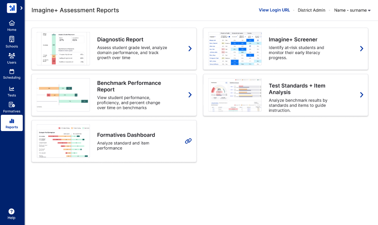The image size is (378, 225).
Task: Open the Users sidebar icon
Action: 12,56
